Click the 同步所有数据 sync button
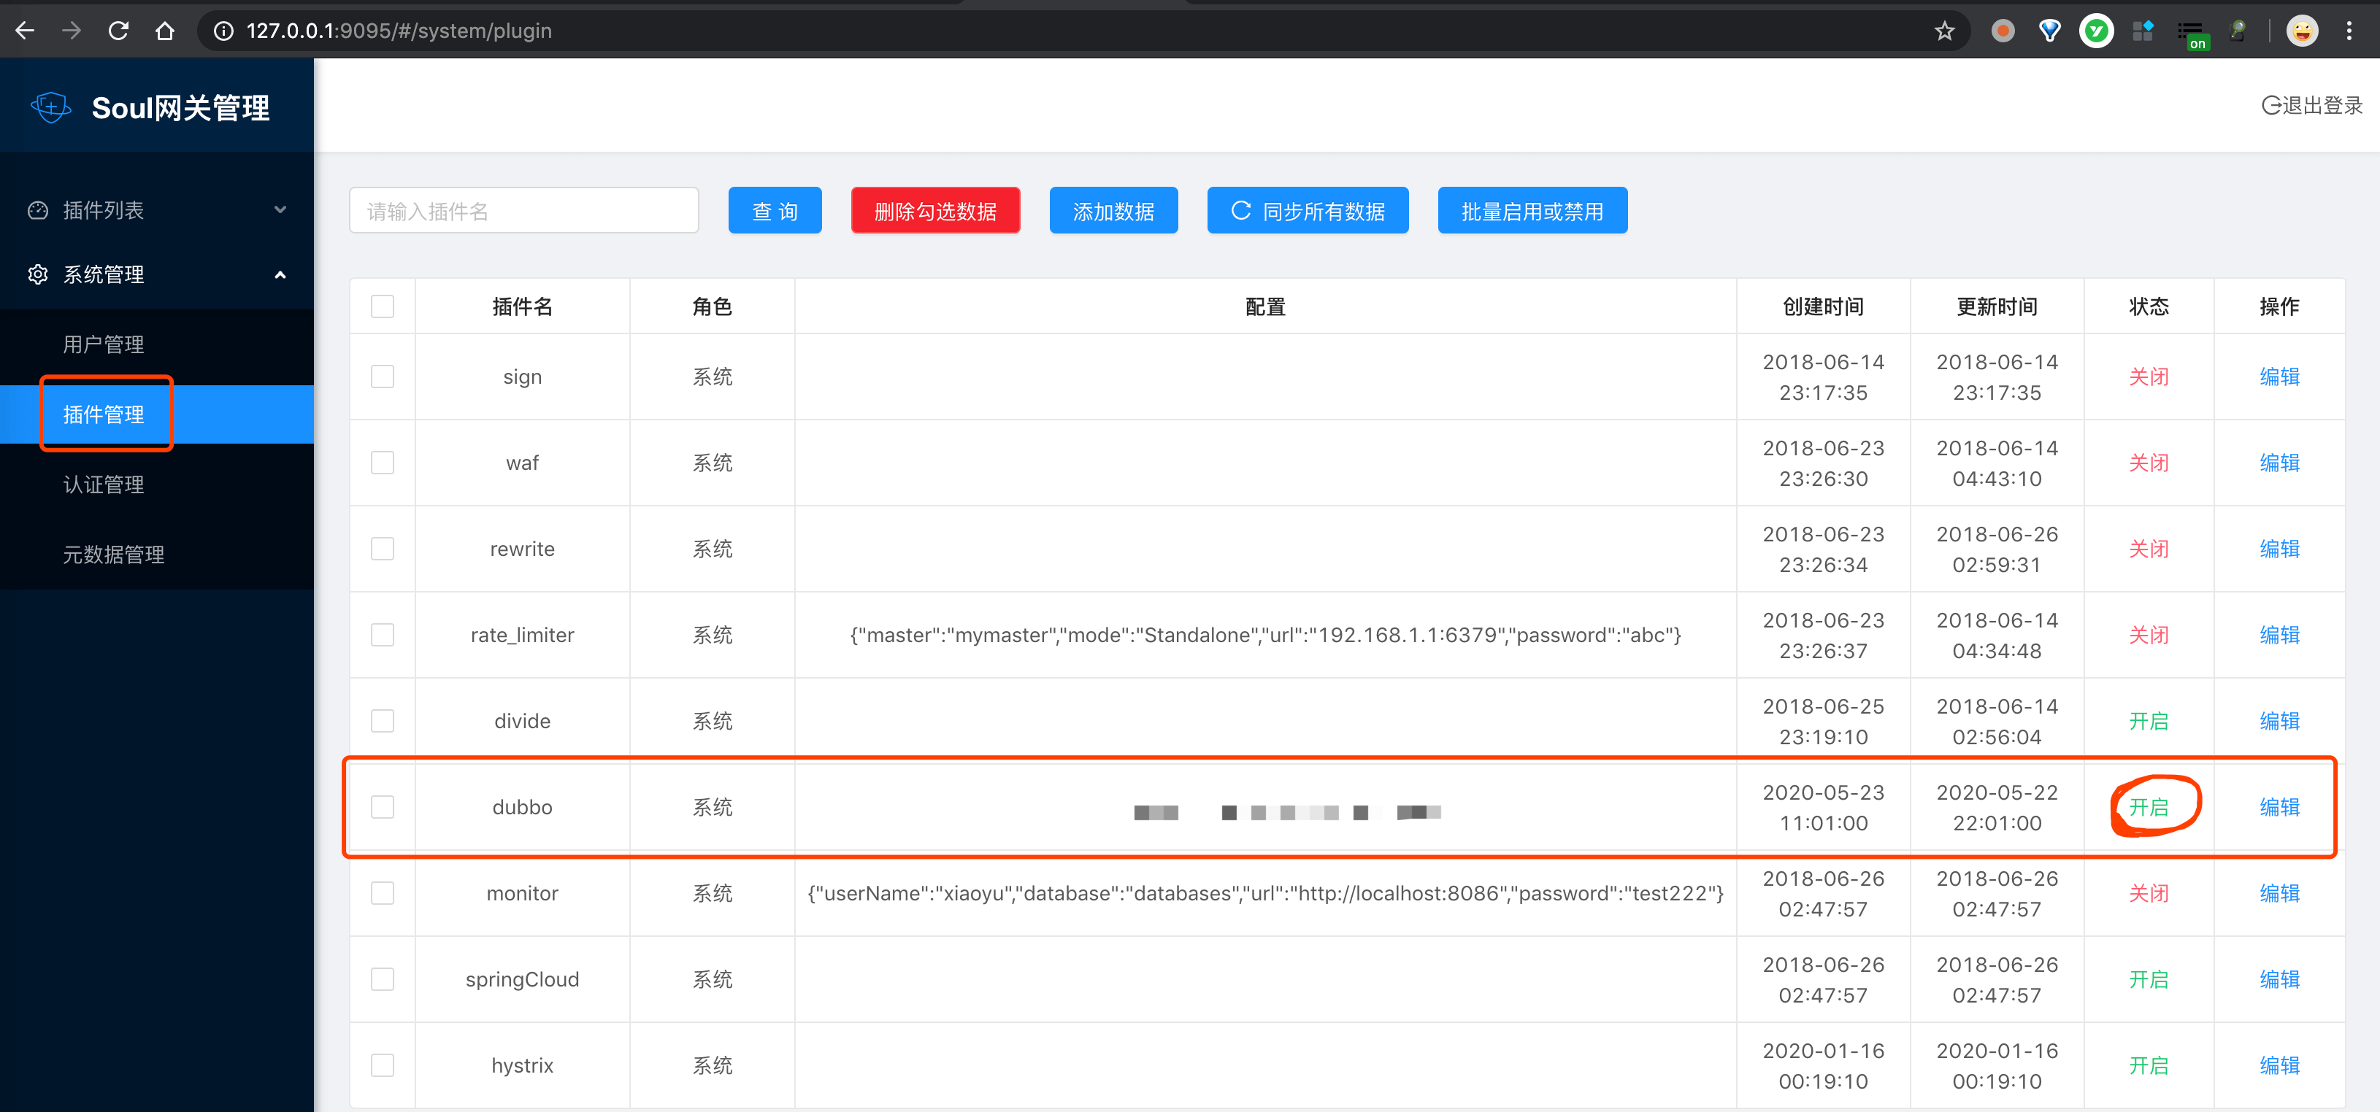 (x=1306, y=212)
